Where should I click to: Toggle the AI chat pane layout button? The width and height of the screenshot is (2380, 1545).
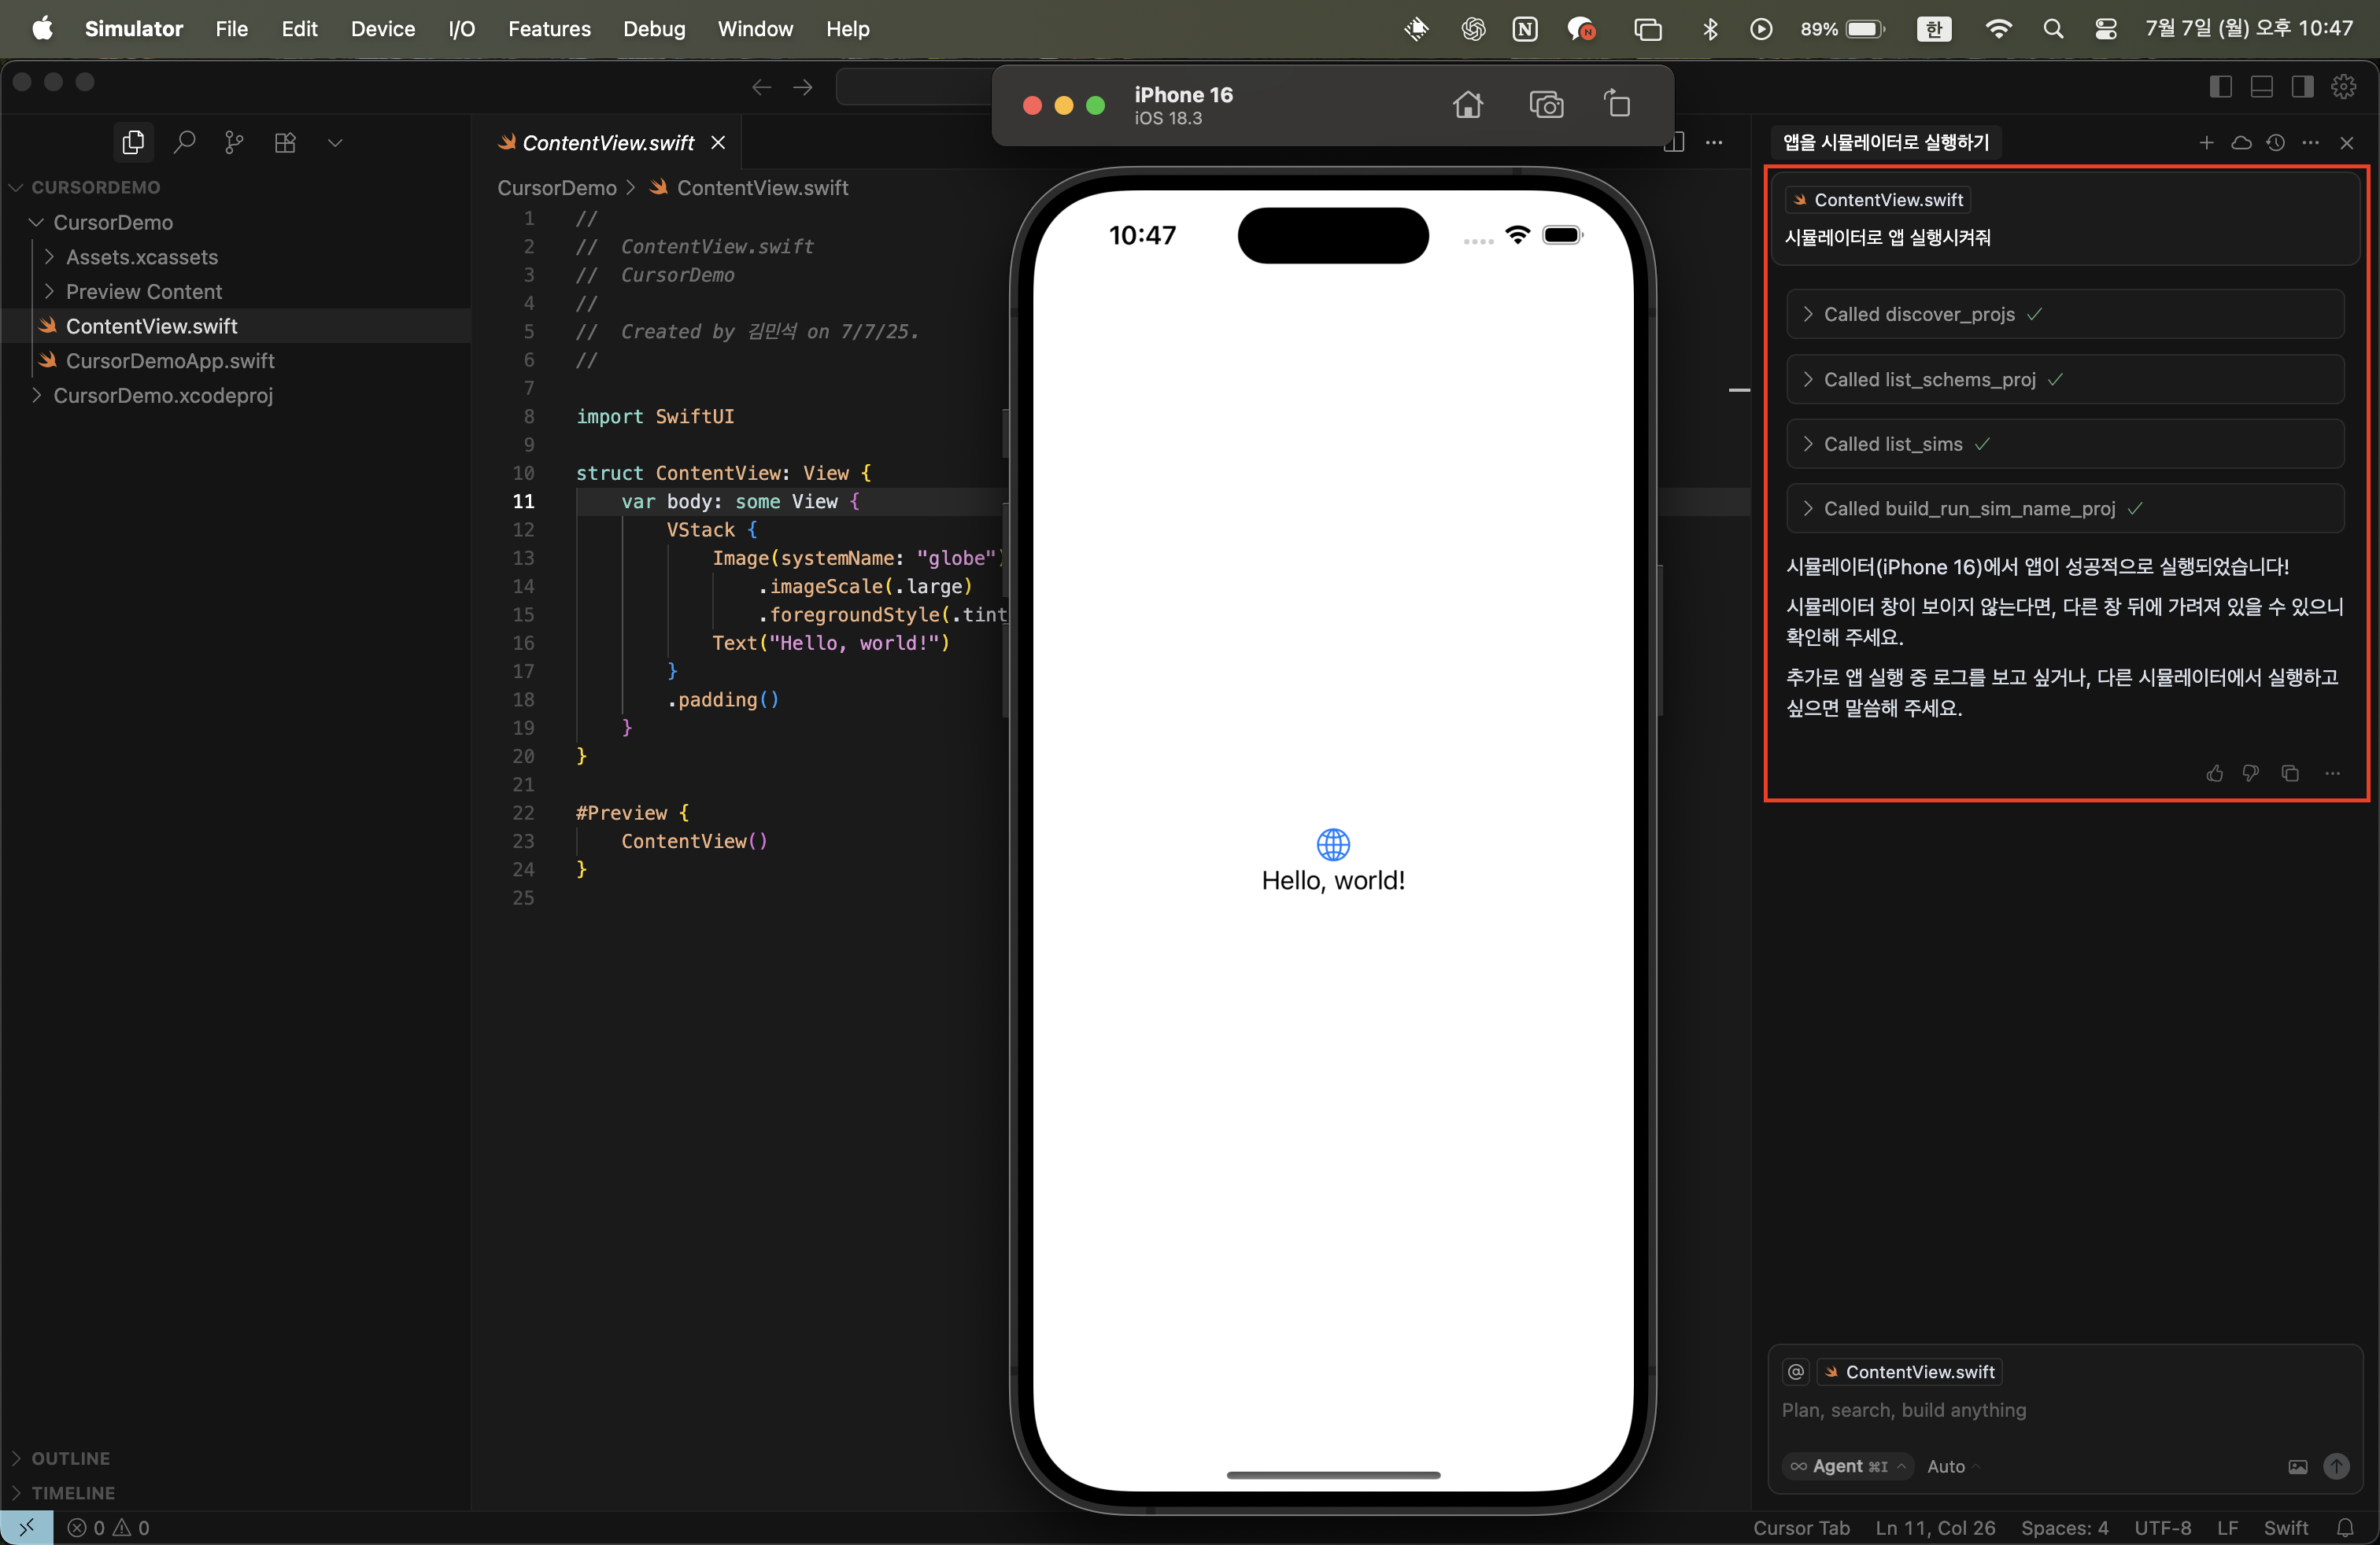pyautogui.click(x=2302, y=87)
